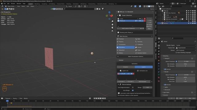Viewport: 197px width, 110px height.
Task: Delete the activator layer with red X
Action: point(134,74)
